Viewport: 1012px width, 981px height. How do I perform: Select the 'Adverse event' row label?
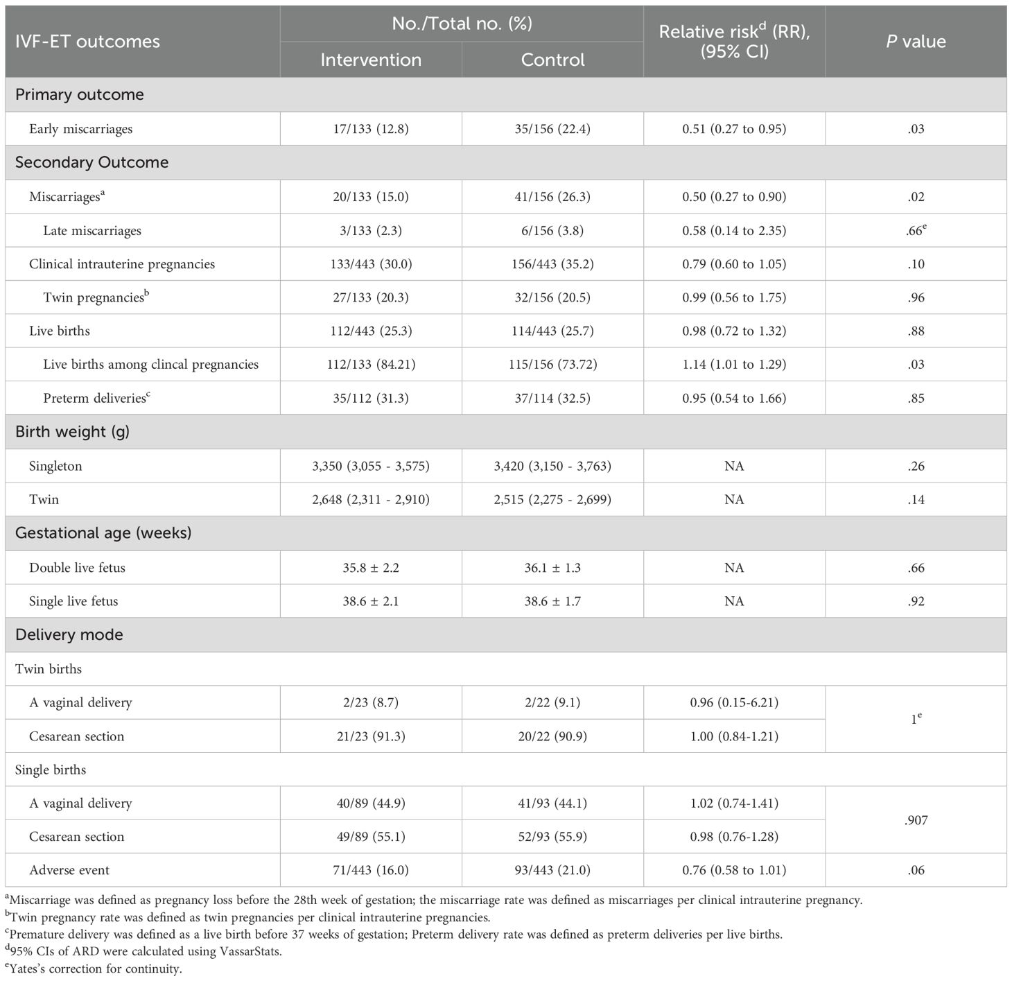click(x=69, y=870)
